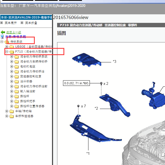Expand the 半轴/传动轴 node

7,111
